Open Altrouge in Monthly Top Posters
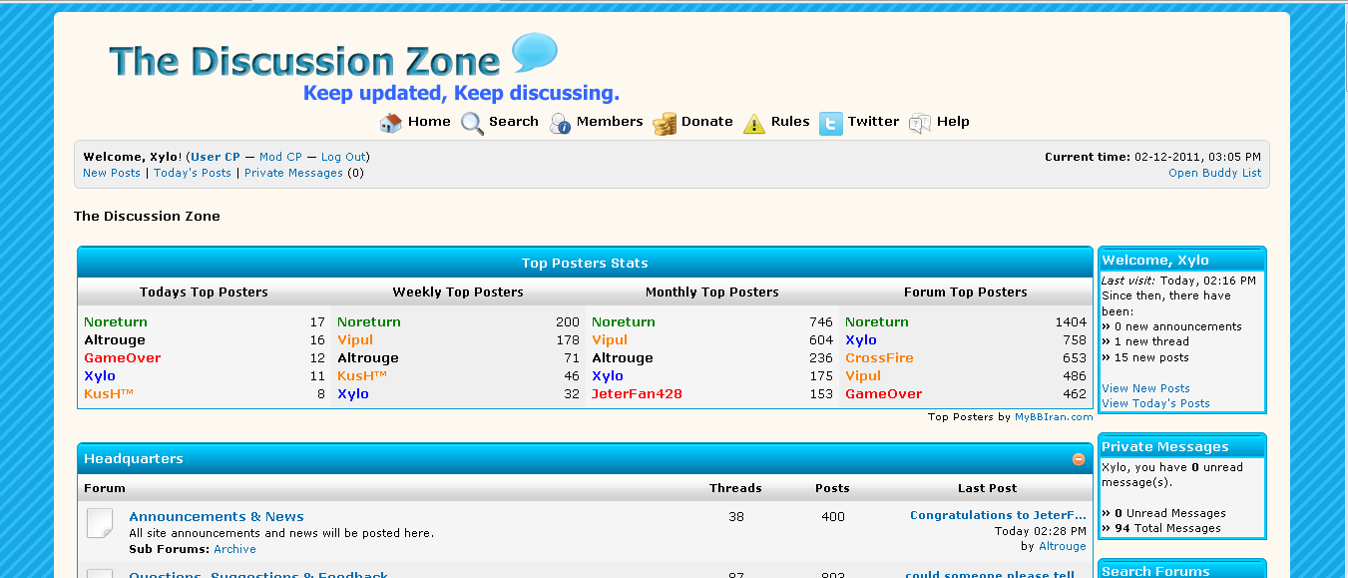The width and height of the screenshot is (1348, 578). (623, 358)
